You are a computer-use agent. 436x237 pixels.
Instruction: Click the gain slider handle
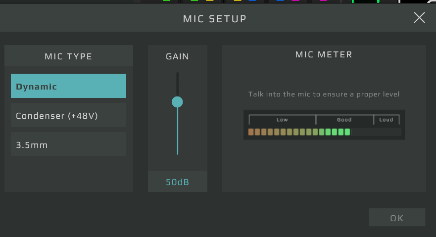click(x=177, y=102)
